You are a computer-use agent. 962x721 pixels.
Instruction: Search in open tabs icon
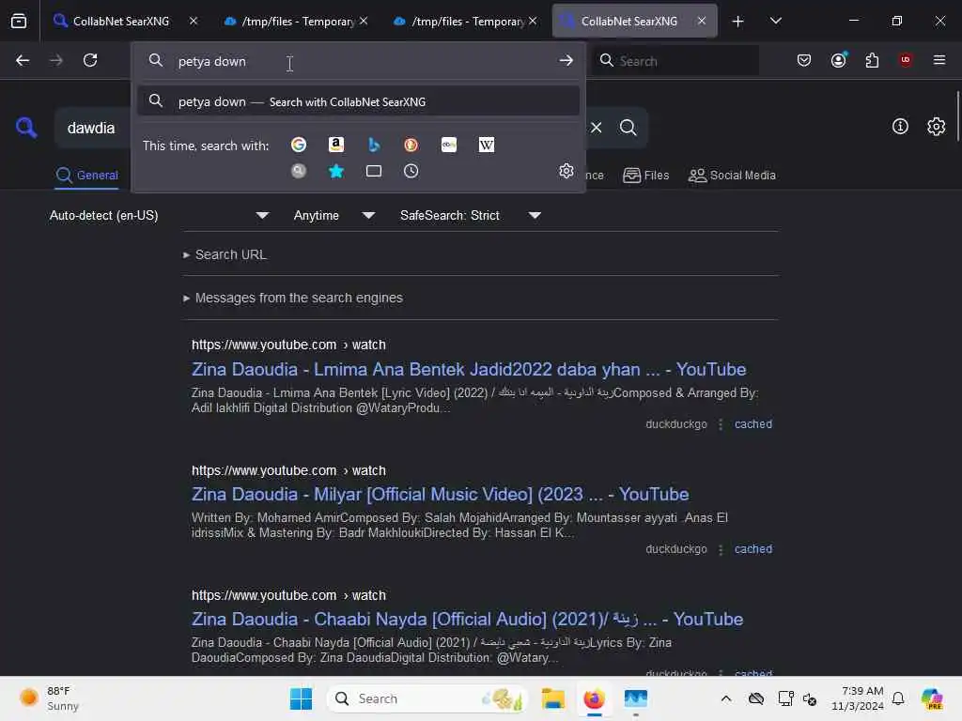pos(374,171)
